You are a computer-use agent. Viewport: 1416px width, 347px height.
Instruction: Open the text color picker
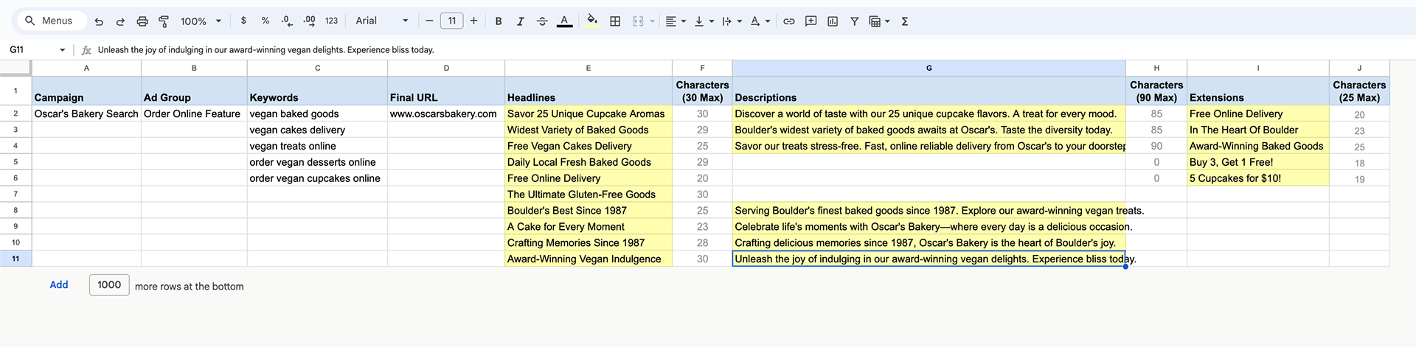click(x=564, y=21)
